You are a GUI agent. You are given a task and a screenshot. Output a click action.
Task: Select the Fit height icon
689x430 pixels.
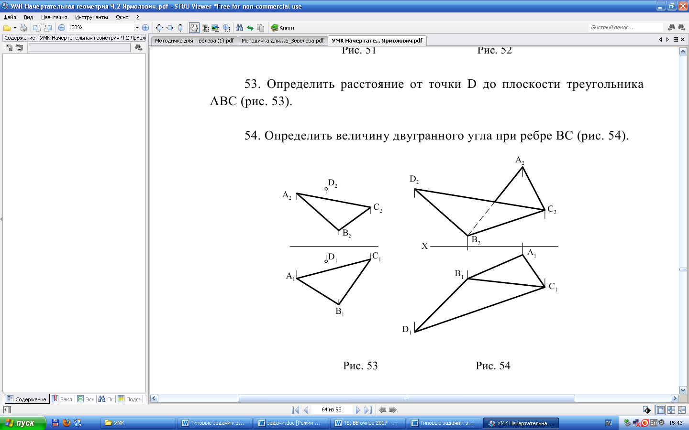click(180, 28)
